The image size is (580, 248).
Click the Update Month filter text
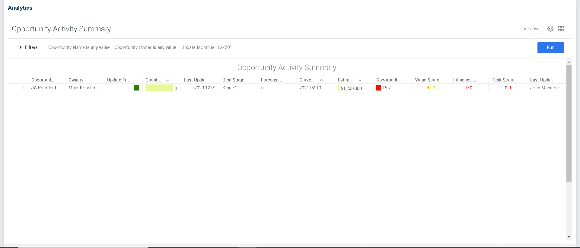206,47
